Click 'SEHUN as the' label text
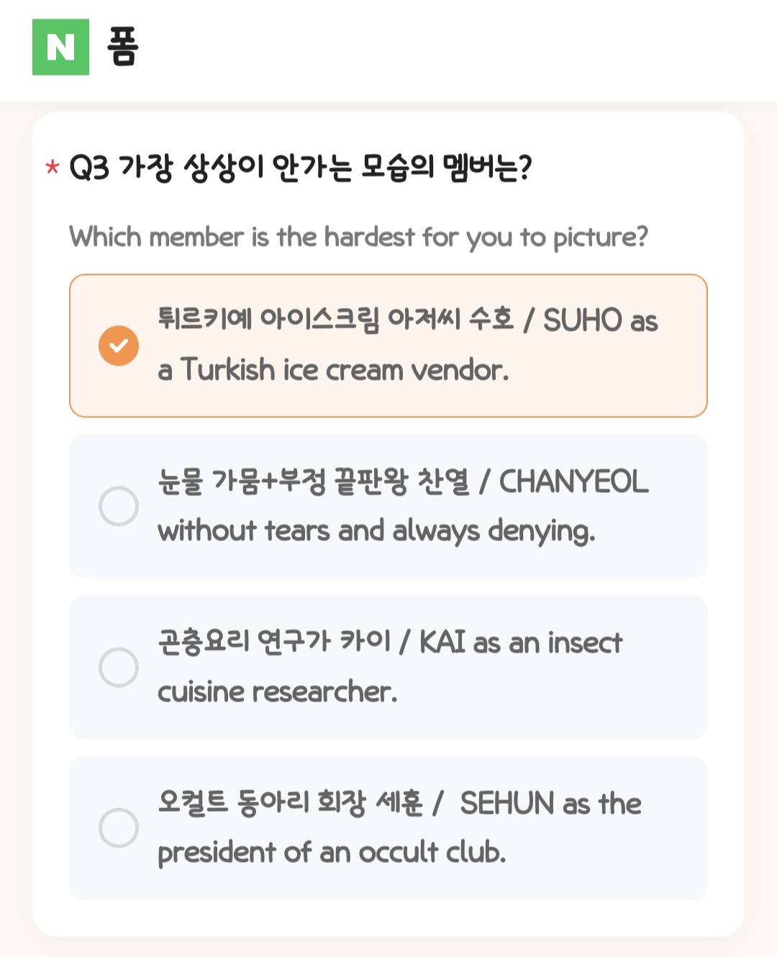 pos(550,803)
